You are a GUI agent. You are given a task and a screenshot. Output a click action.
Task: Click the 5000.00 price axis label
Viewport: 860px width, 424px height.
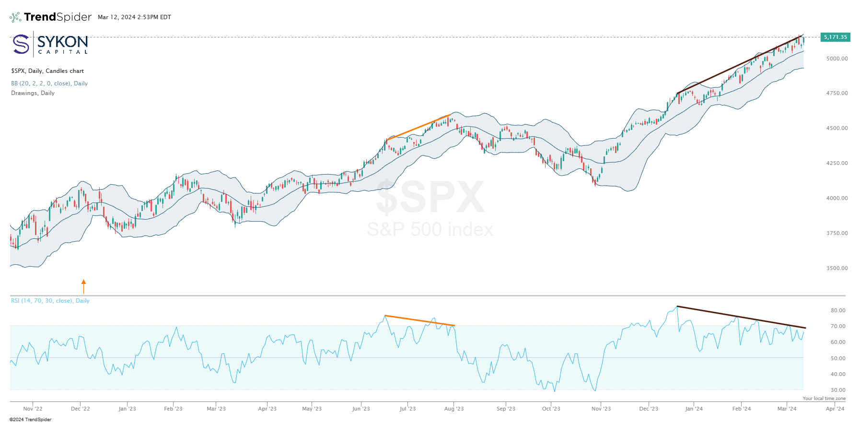click(837, 59)
